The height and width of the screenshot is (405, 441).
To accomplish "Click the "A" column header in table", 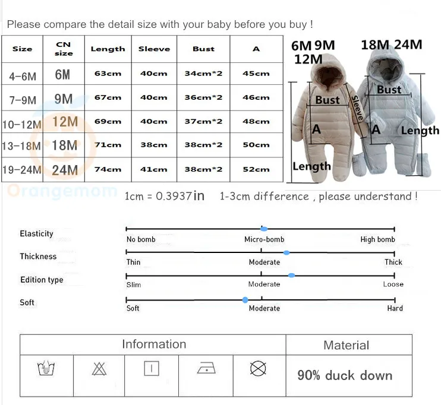I will [x=256, y=49].
